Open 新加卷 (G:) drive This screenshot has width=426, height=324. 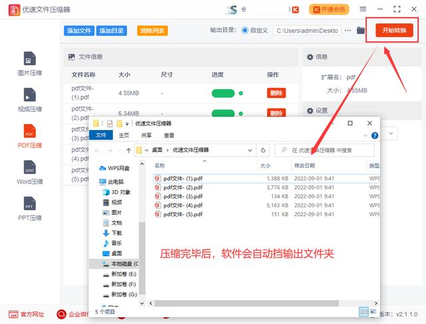(120, 295)
